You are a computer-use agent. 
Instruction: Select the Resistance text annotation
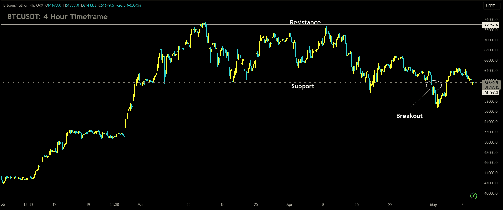click(x=305, y=22)
